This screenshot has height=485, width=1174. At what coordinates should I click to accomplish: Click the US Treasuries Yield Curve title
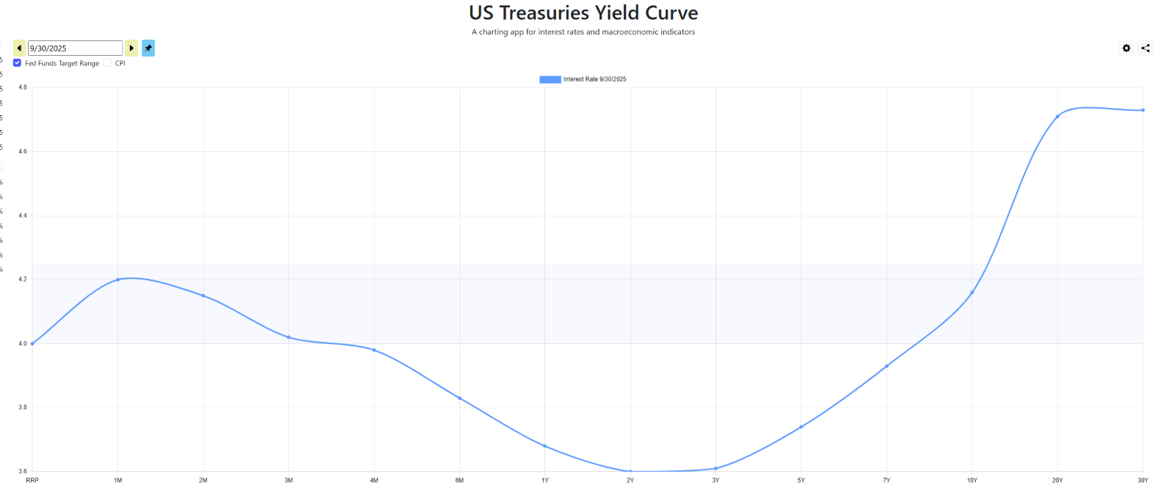click(x=583, y=13)
